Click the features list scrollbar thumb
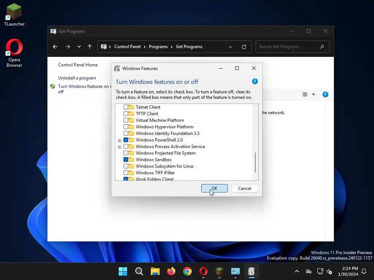 pos(255,162)
